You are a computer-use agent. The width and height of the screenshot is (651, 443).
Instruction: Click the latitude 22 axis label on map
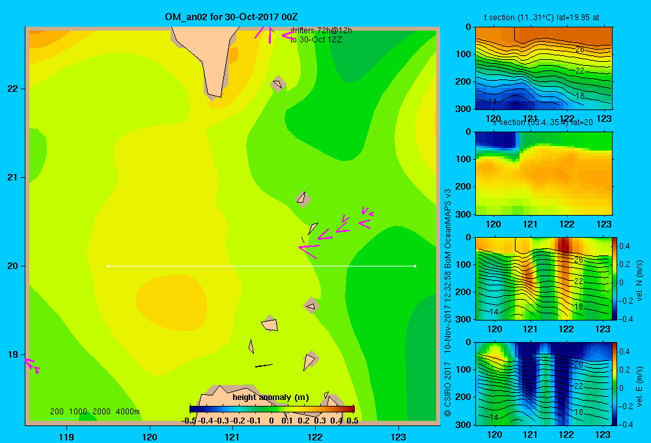point(13,89)
